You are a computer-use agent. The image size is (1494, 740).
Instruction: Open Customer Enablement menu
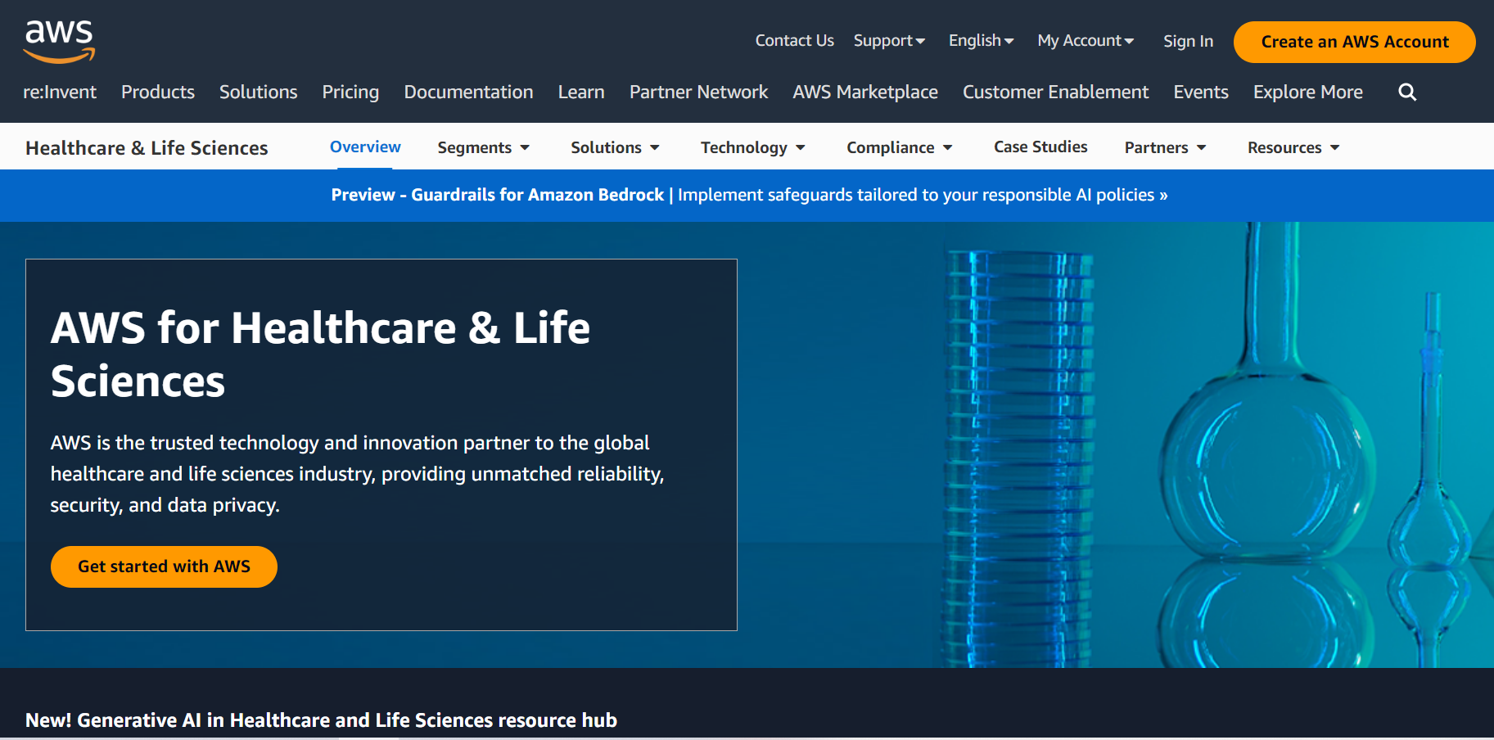point(1055,92)
